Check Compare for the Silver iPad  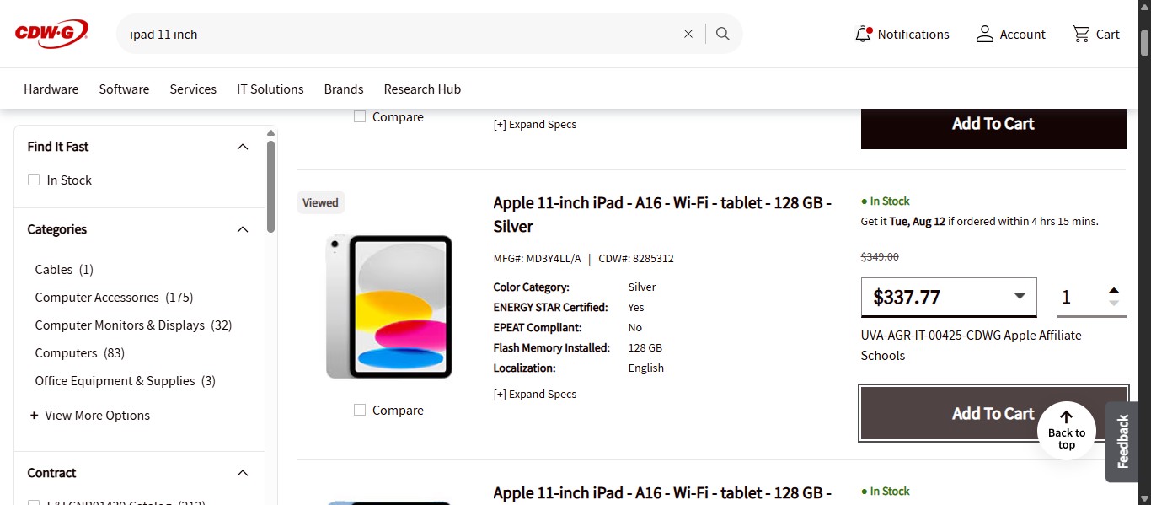(360, 410)
